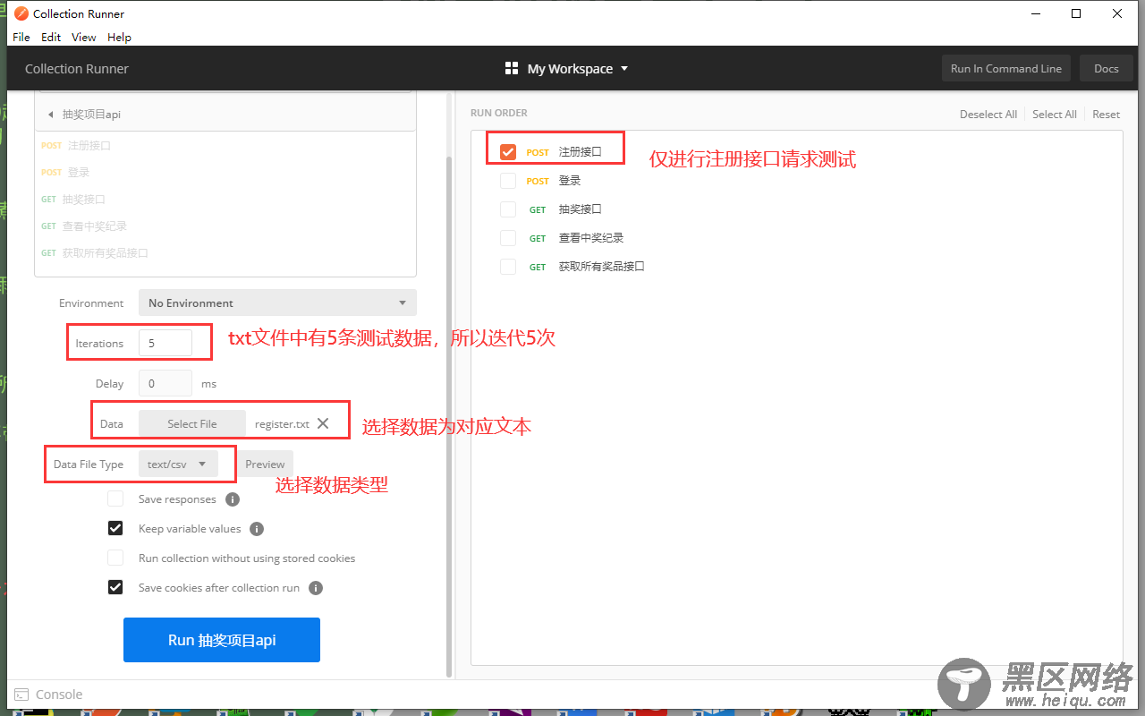Screen dimensions: 1145x716
Task: Enable Run collection without using stored cookies
Action: coord(115,558)
